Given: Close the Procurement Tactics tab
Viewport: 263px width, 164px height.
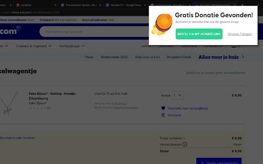Looking at the screenshot, I should click(x=100, y=5).
